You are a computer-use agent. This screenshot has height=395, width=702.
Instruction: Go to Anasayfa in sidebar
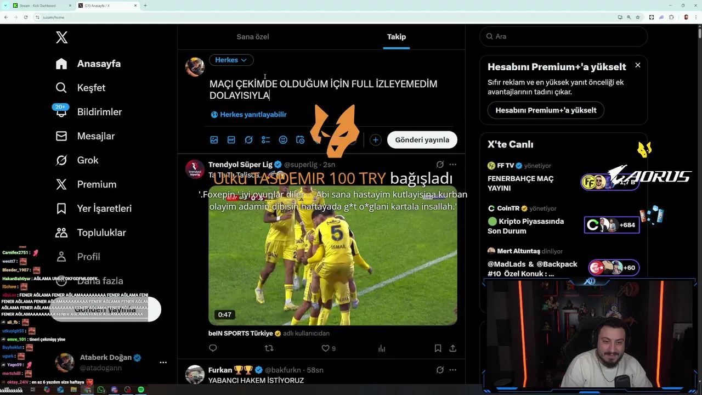coord(88,64)
